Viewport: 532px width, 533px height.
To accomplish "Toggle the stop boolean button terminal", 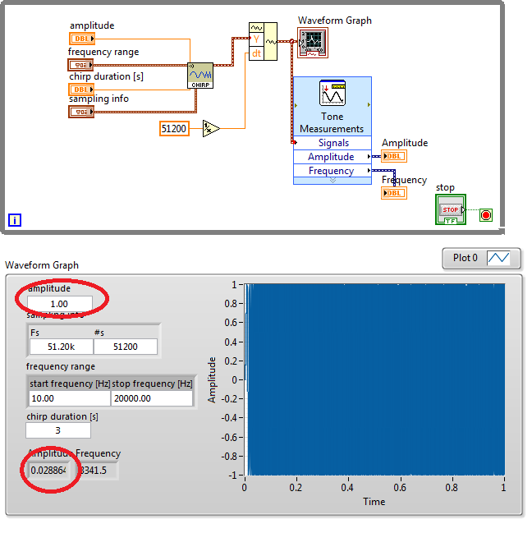I will [451, 209].
